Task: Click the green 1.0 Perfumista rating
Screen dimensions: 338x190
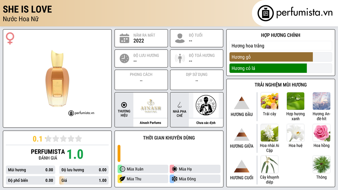Action: 75,154
